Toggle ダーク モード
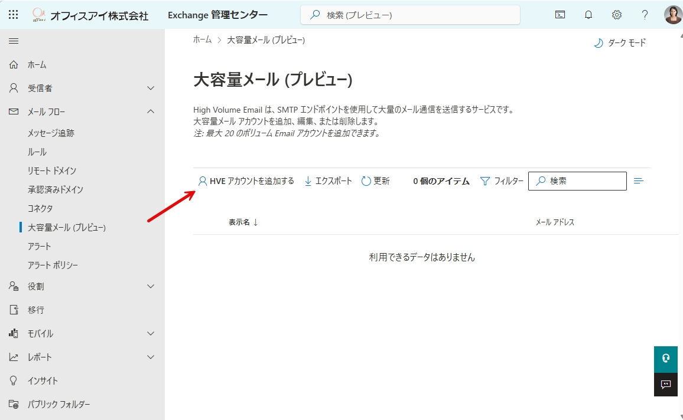Image resolution: width=683 pixels, height=420 pixels. click(x=620, y=42)
